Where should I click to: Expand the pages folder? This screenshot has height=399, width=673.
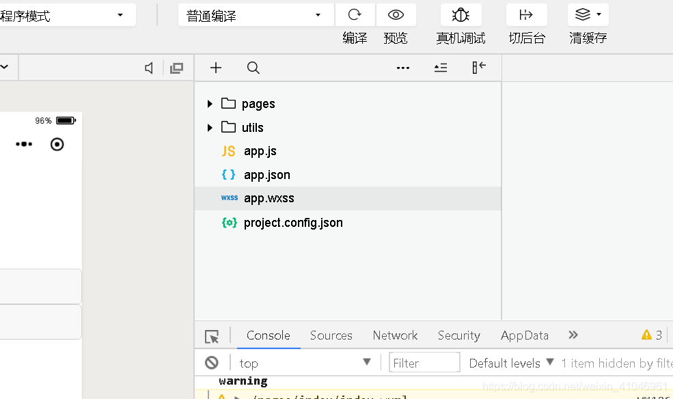(210, 104)
